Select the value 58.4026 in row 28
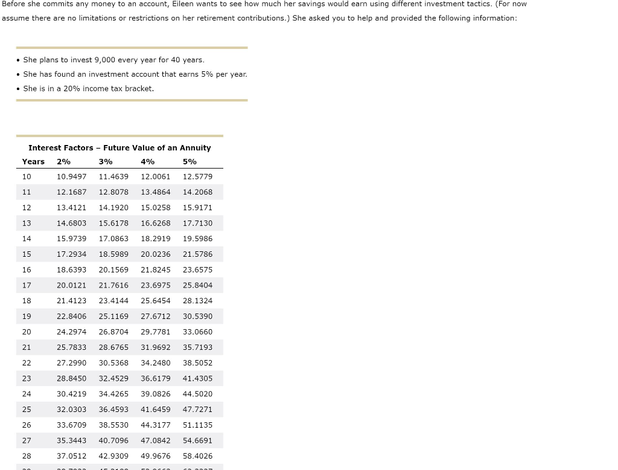This screenshot has width=618, height=470. pyautogui.click(x=197, y=456)
